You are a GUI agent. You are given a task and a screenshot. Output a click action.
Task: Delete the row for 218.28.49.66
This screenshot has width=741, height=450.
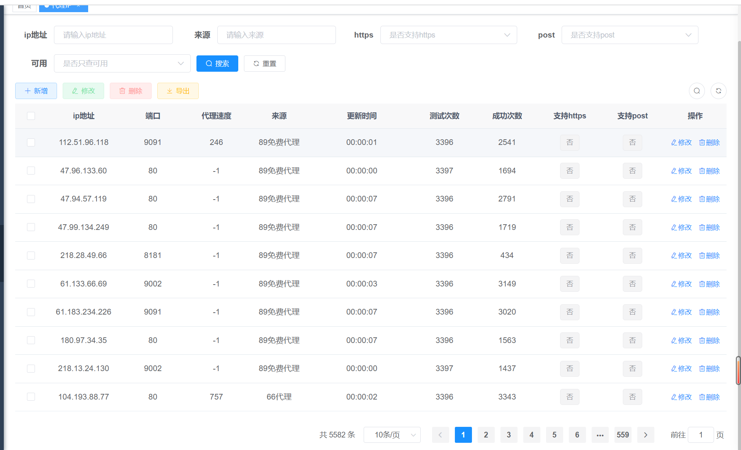(709, 255)
